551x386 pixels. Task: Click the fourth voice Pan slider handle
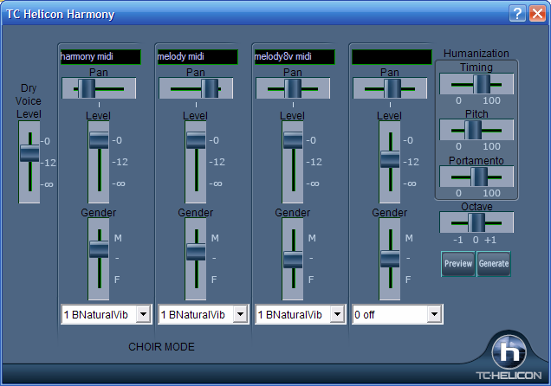point(392,88)
